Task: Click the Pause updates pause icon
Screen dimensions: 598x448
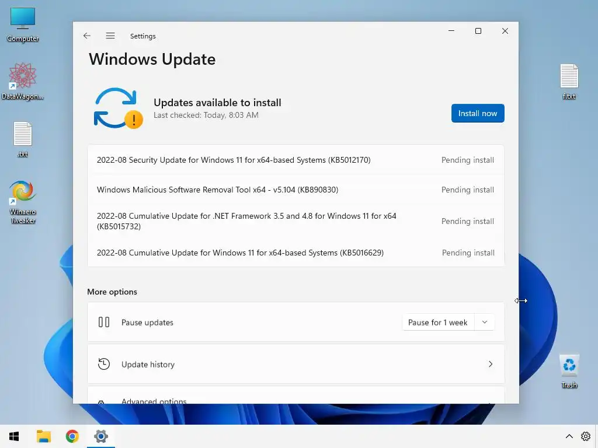Action: point(104,322)
